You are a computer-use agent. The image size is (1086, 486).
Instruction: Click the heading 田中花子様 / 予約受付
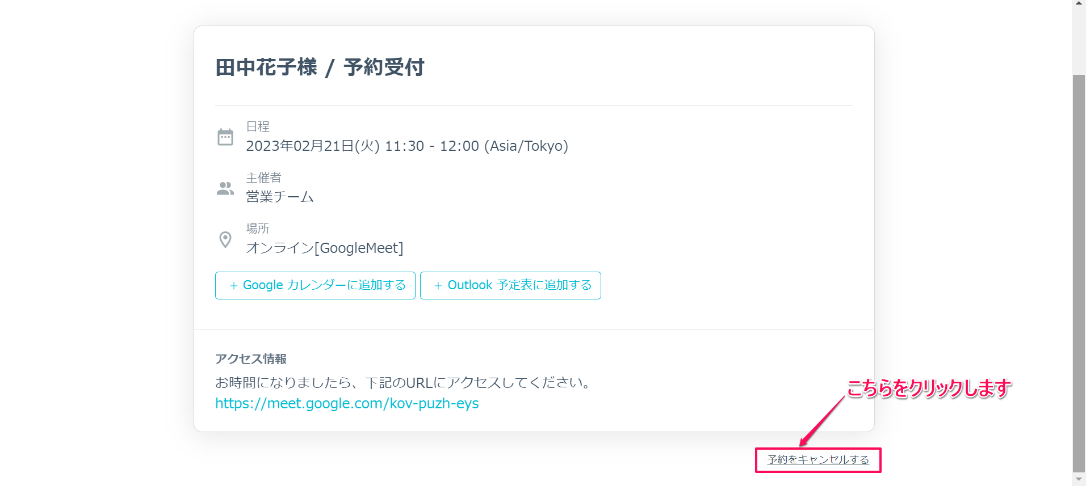tap(320, 67)
